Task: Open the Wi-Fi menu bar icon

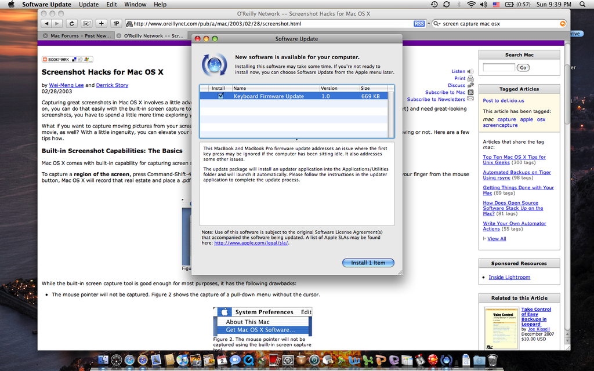Action: tap(471, 4)
